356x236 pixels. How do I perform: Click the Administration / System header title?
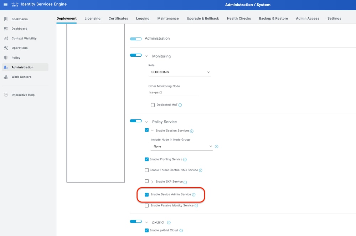pyautogui.click(x=248, y=5)
